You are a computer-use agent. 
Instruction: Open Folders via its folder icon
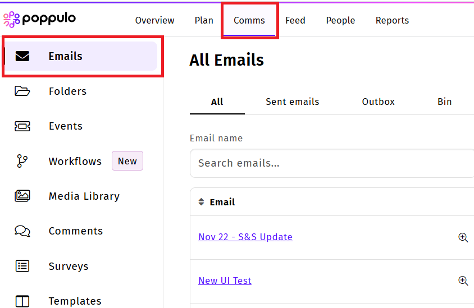(x=22, y=91)
